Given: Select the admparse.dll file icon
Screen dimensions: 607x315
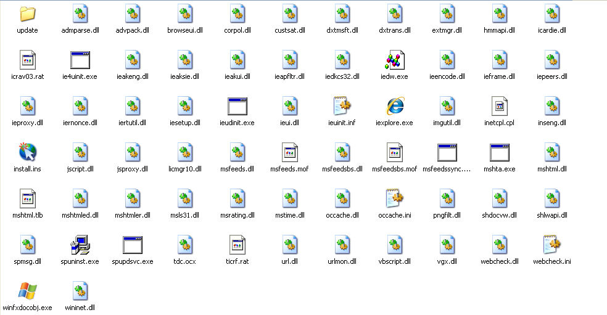Looking at the screenshot, I should [80, 14].
